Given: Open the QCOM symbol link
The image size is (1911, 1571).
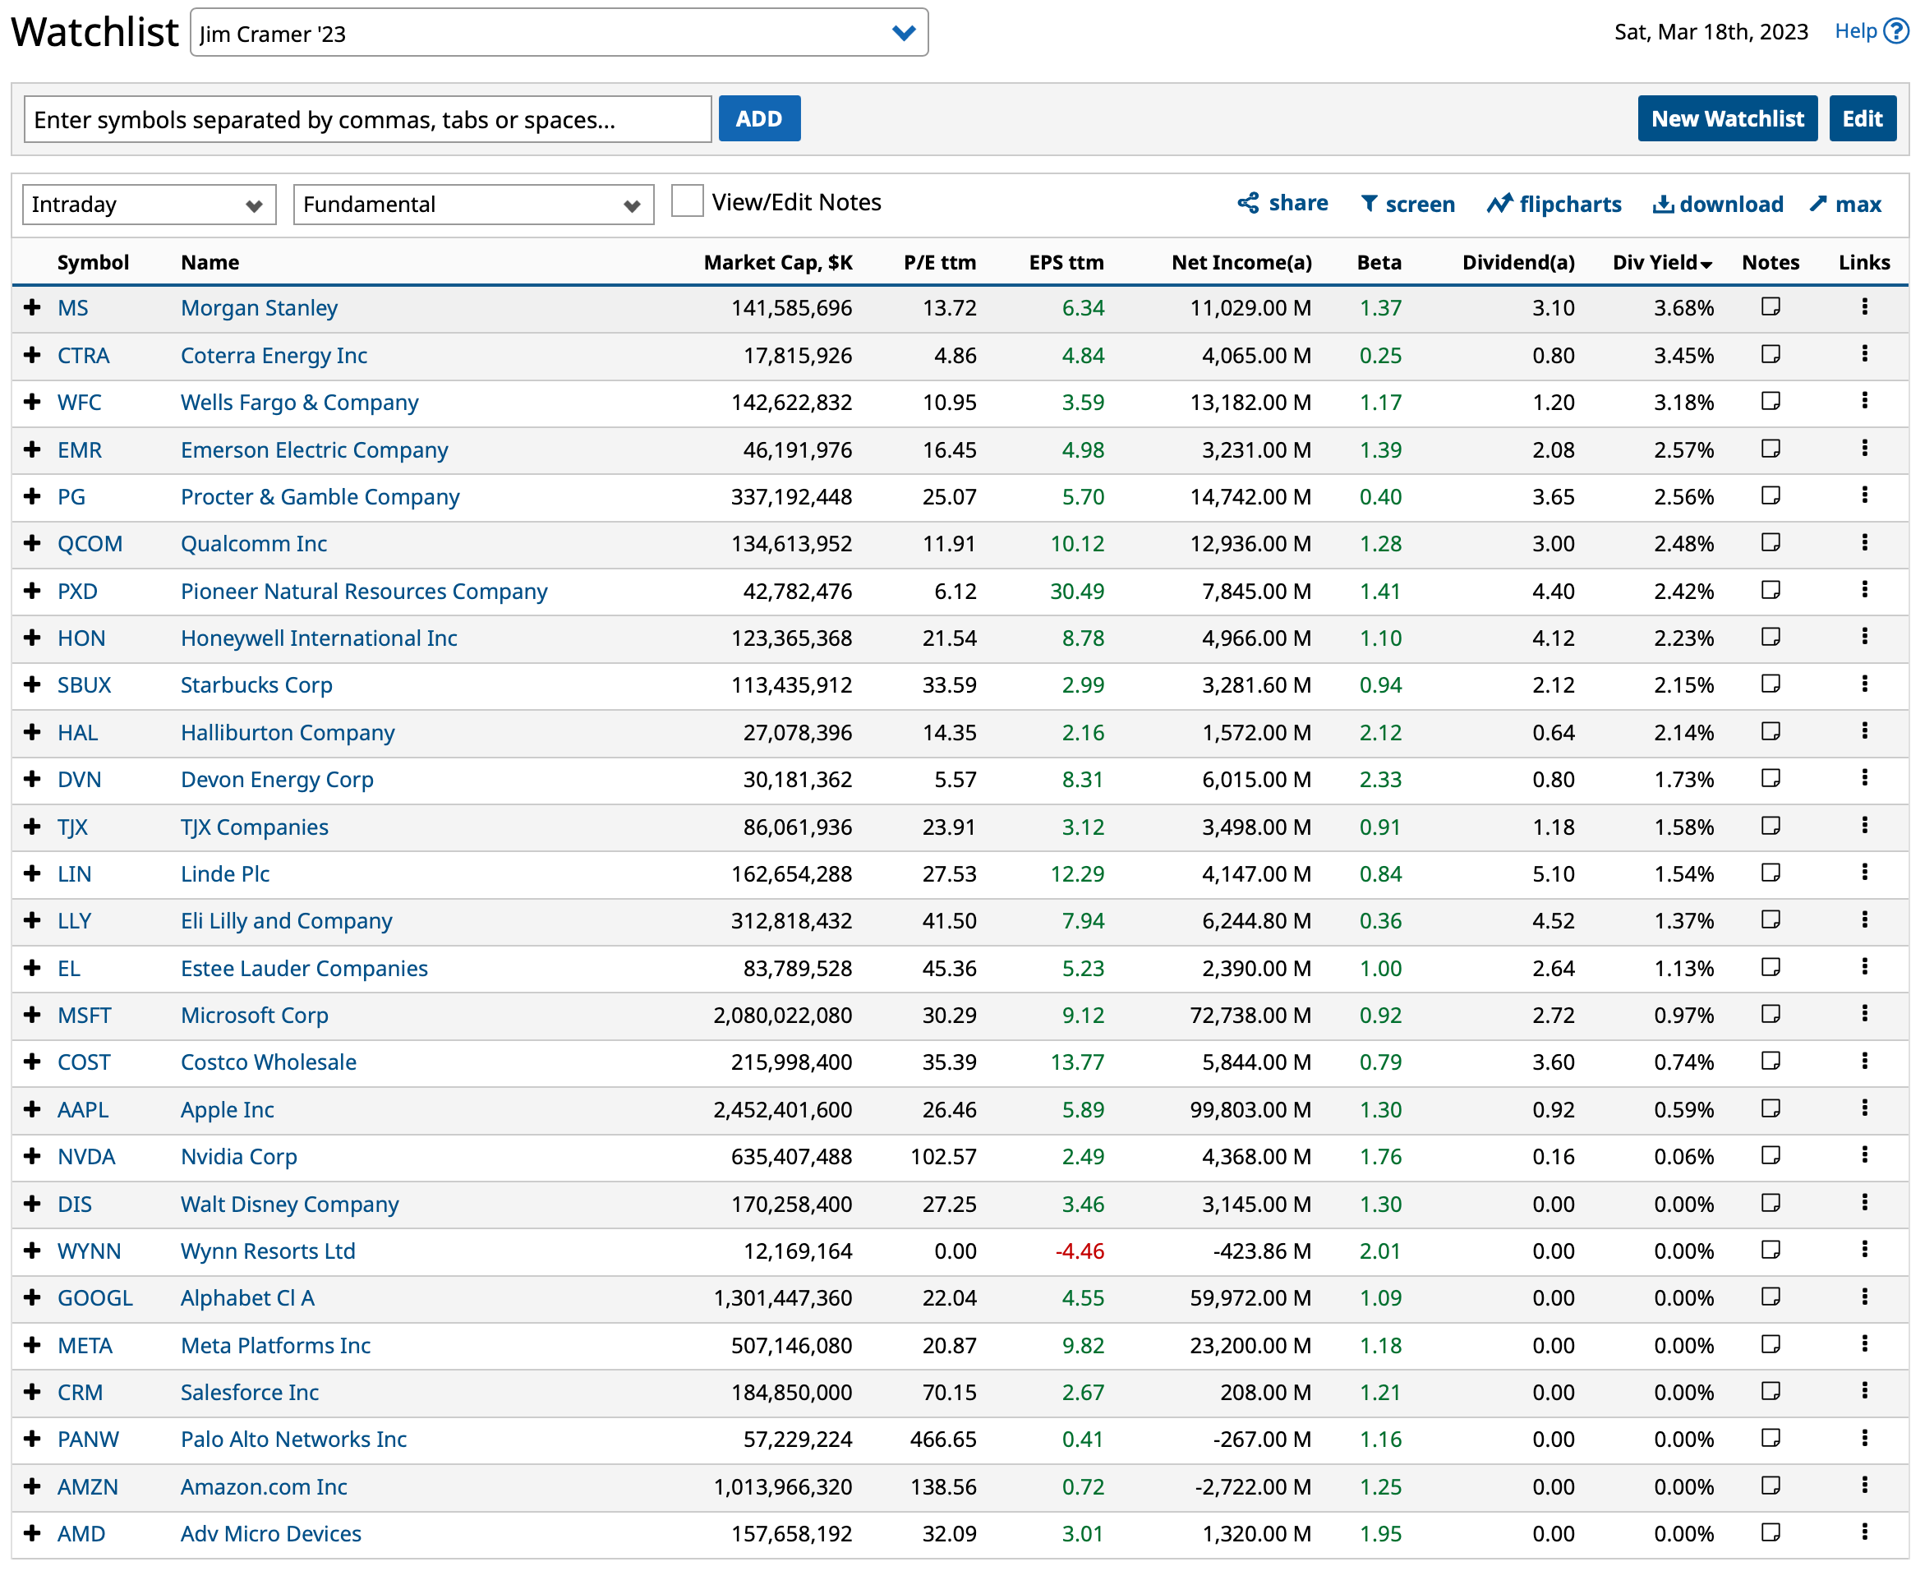Looking at the screenshot, I should point(90,544).
